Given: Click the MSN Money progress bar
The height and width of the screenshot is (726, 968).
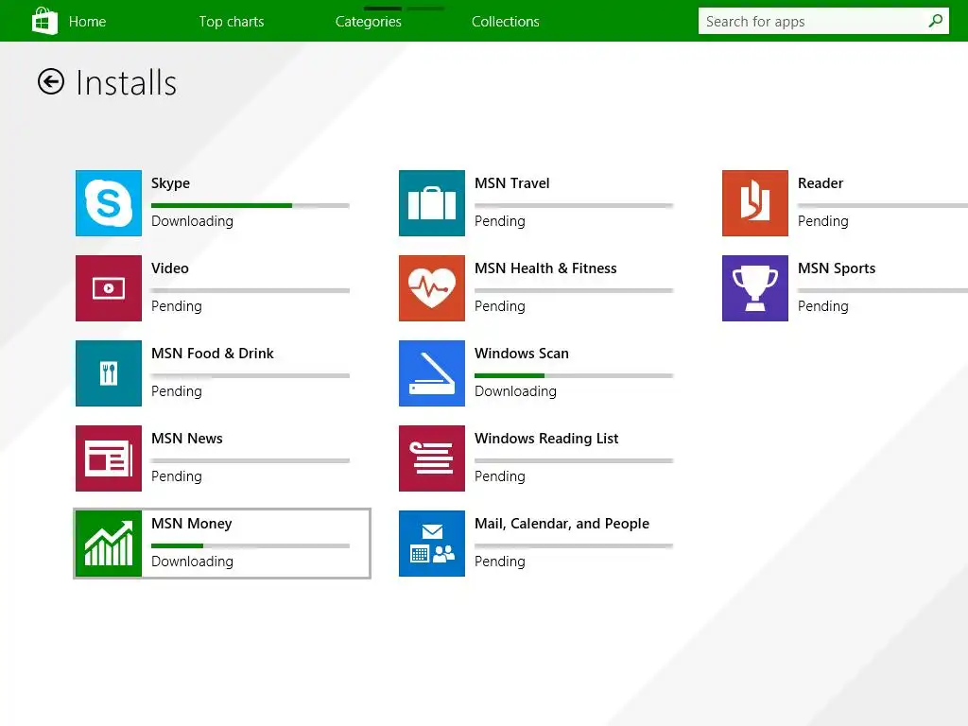Looking at the screenshot, I should [x=250, y=545].
